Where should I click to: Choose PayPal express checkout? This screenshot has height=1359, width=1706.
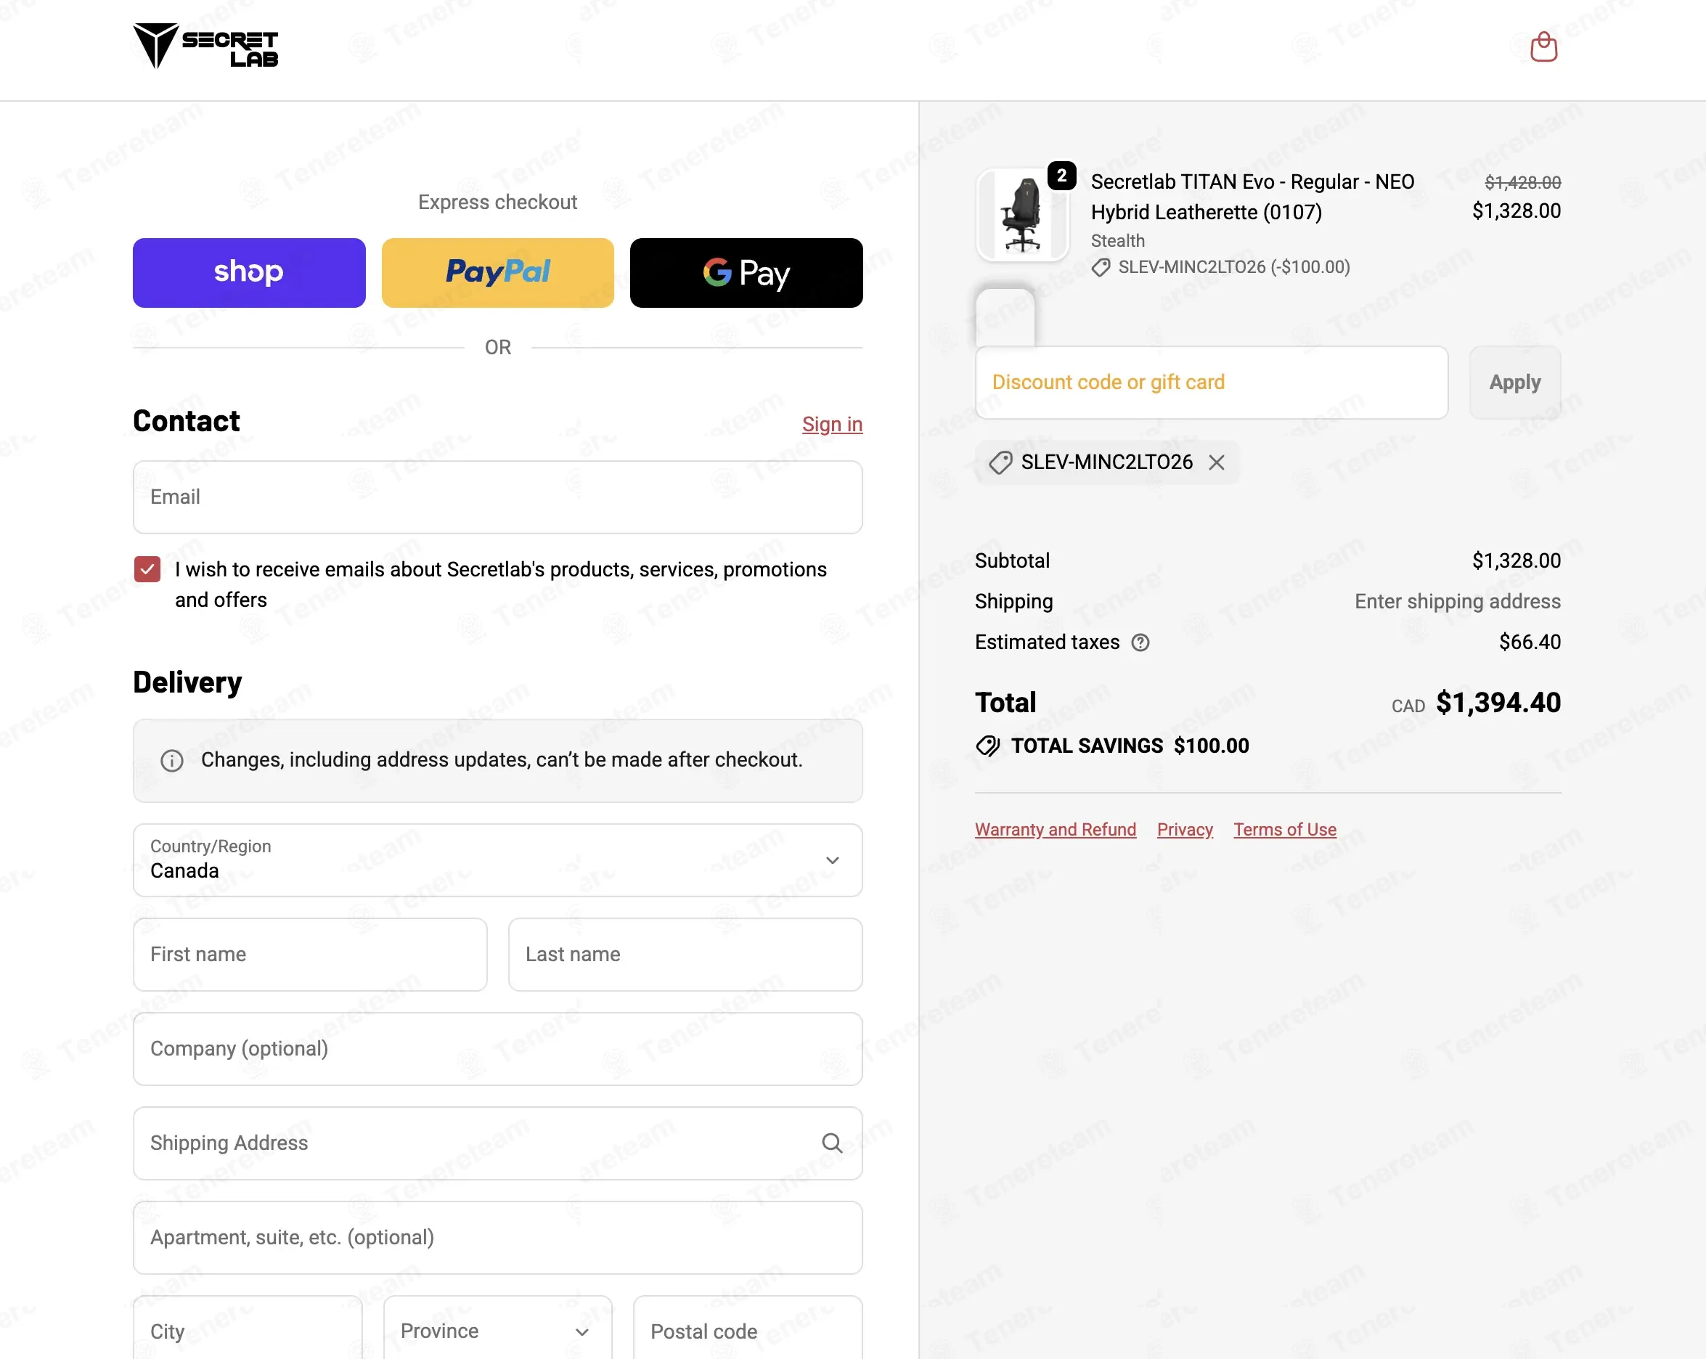(498, 272)
